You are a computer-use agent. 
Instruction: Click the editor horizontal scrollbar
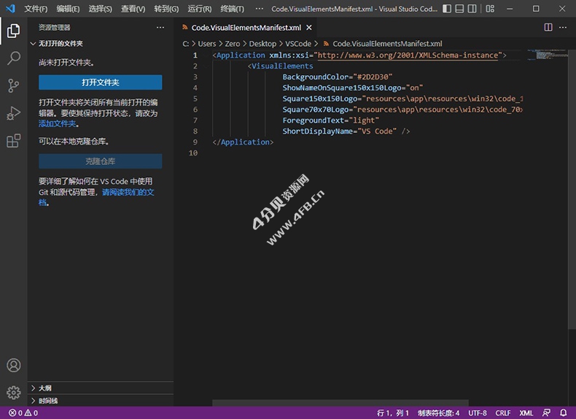point(340,403)
